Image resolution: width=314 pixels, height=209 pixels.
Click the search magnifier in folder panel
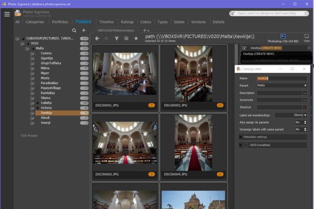[74, 31]
